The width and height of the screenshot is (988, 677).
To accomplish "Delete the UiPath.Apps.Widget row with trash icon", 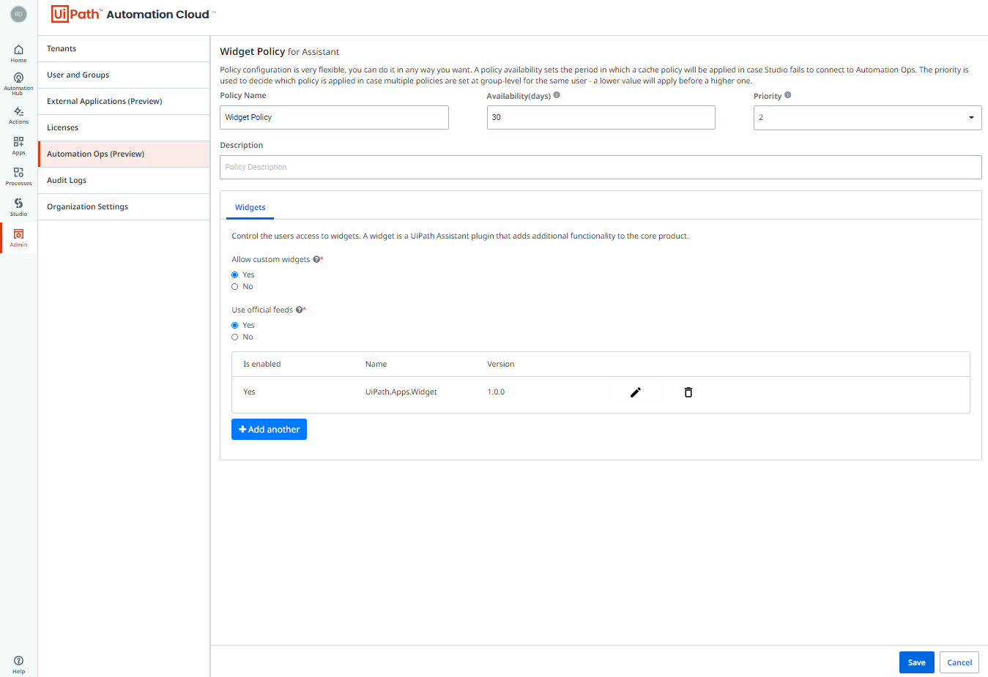I will pos(688,392).
